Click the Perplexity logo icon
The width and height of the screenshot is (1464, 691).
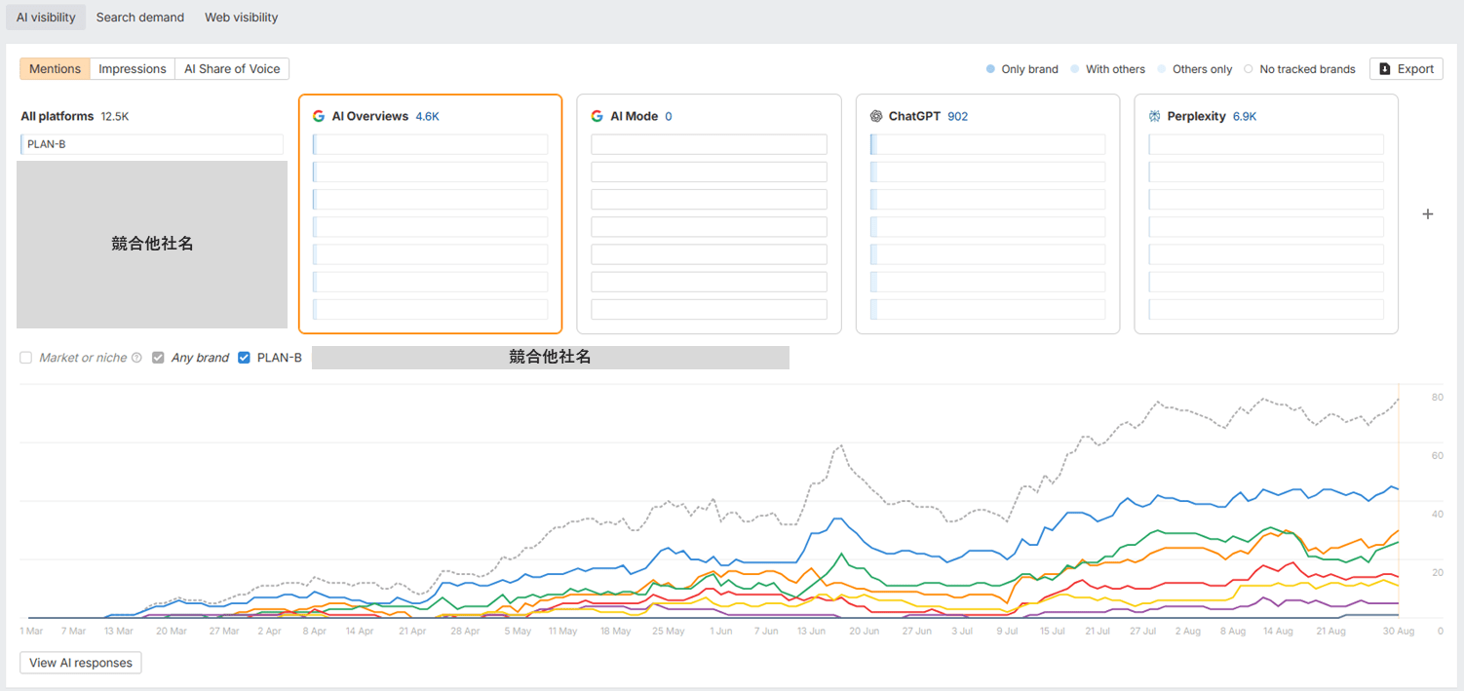tap(1155, 116)
